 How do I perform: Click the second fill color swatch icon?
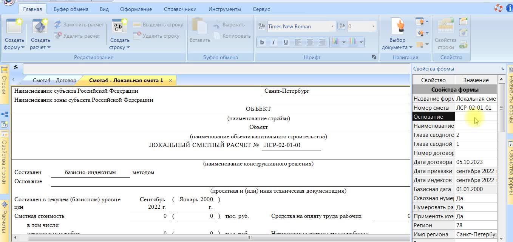[353, 42]
